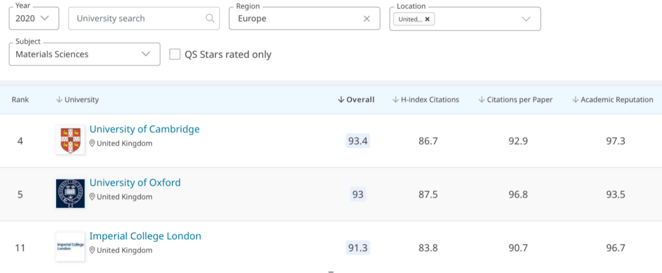Expand the Materials Sciences subject dropdown
The image size is (662, 273).
tap(145, 54)
